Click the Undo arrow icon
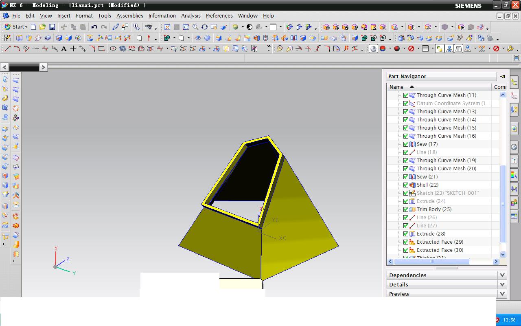The height and width of the screenshot is (326, 521). tap(94, 27)
